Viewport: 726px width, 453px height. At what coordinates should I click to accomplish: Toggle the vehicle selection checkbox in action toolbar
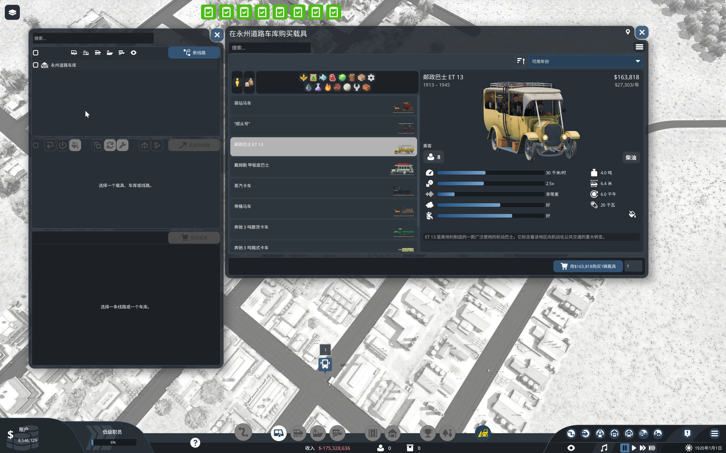[x=36, y=145]
